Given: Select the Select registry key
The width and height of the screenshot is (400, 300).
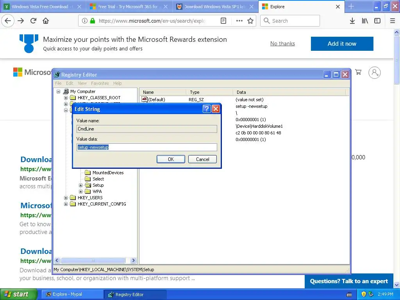Looking at the screenshot, I should (98, 179).
